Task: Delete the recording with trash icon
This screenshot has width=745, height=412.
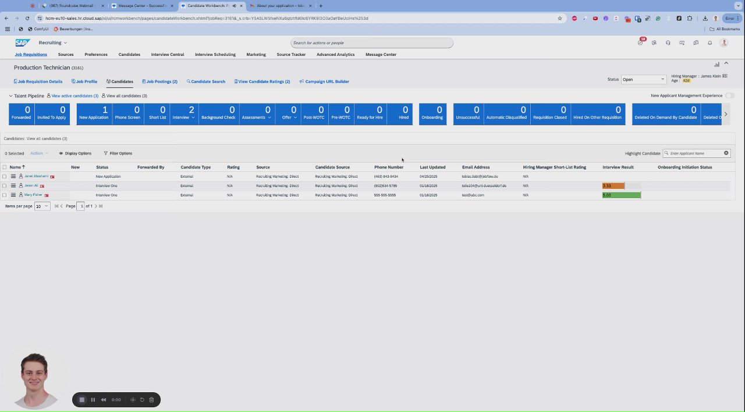Action: (151, 400)
